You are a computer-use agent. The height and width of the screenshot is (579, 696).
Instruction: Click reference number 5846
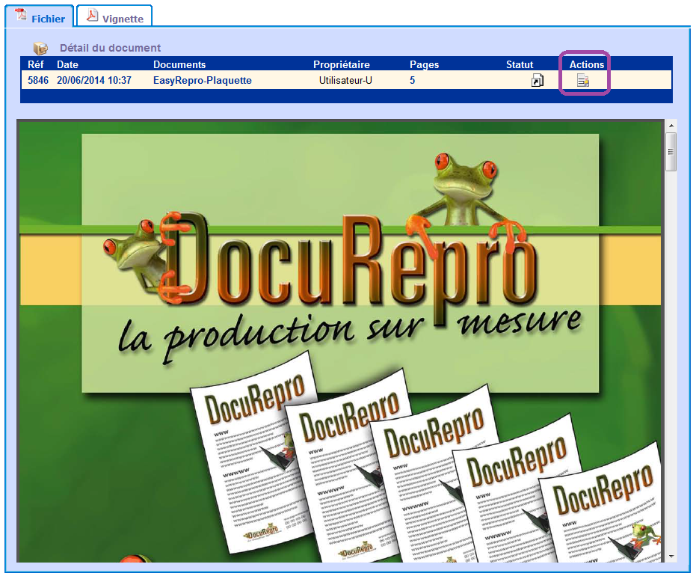point(38,80)
